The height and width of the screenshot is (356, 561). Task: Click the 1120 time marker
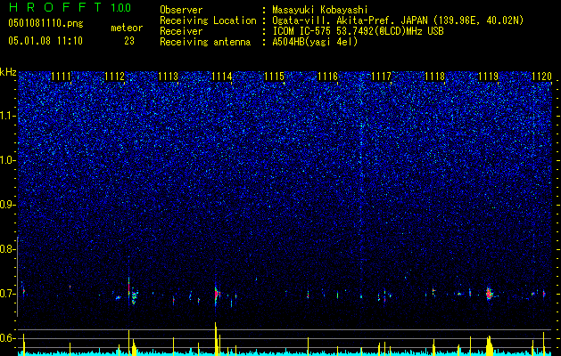tap(541, 77)
